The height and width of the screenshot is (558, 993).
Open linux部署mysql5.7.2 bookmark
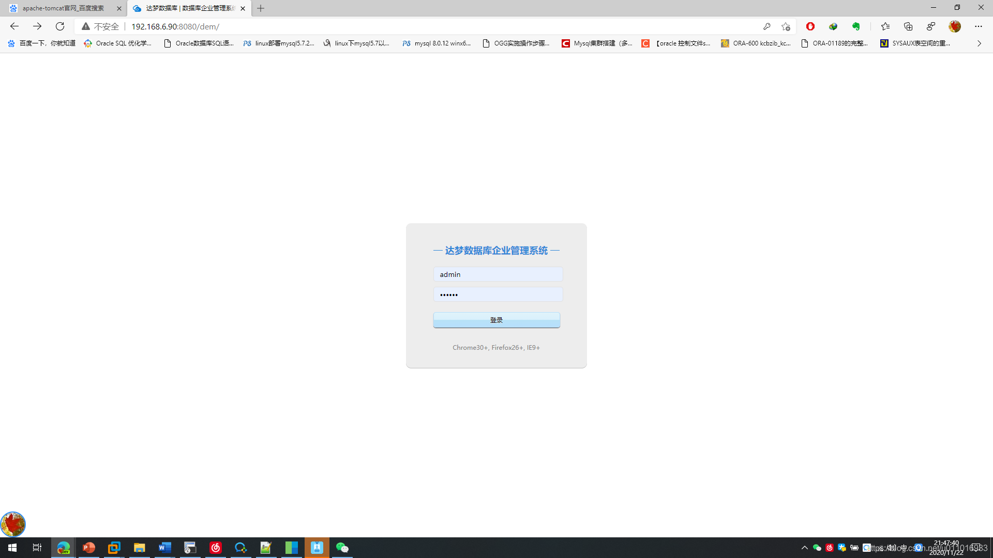tap(279, 43)
